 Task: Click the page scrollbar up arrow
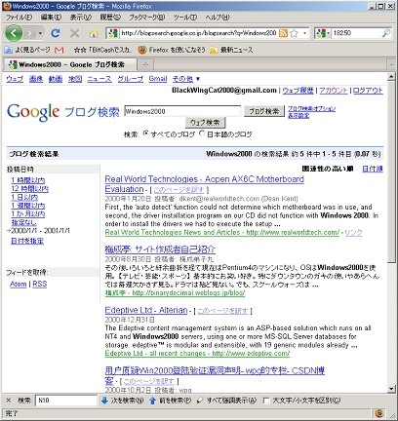(x=391, y=77)
